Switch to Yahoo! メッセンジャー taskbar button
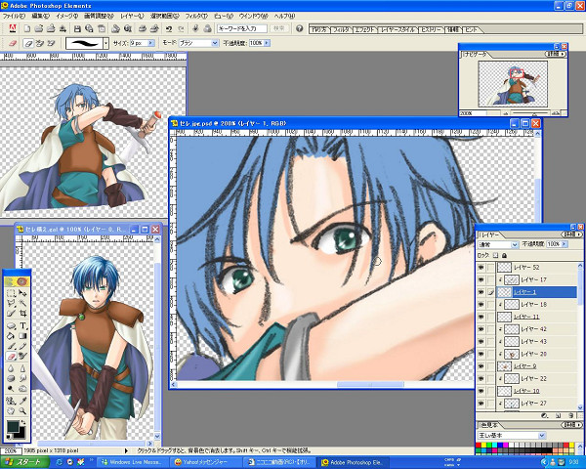 coord(206,462)
